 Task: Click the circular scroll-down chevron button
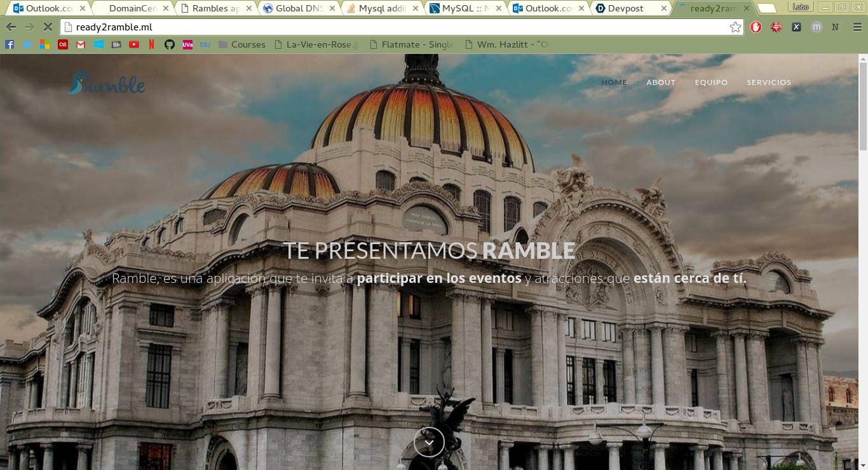429,442
